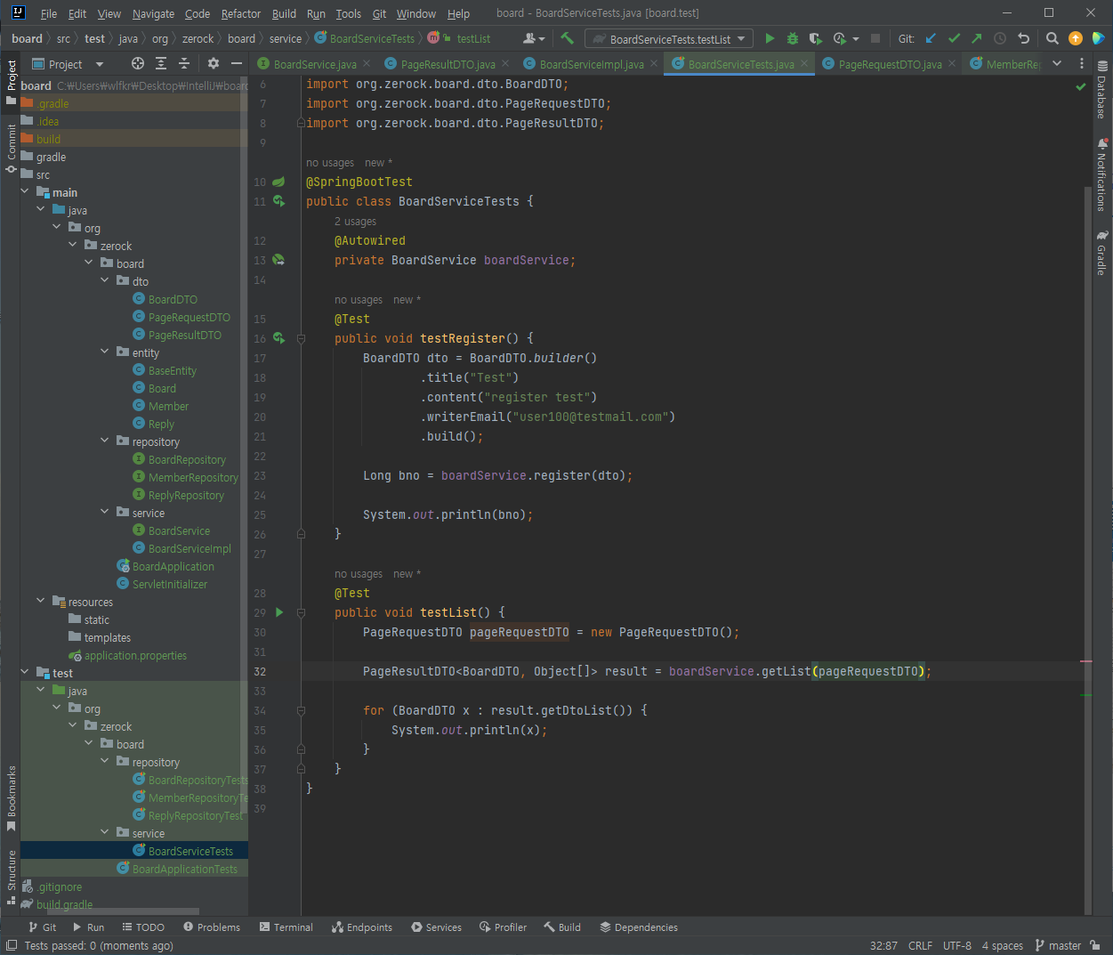
Task: Start debugging with the bug icon
Action: pyautogui.click(x=793, y=38)
